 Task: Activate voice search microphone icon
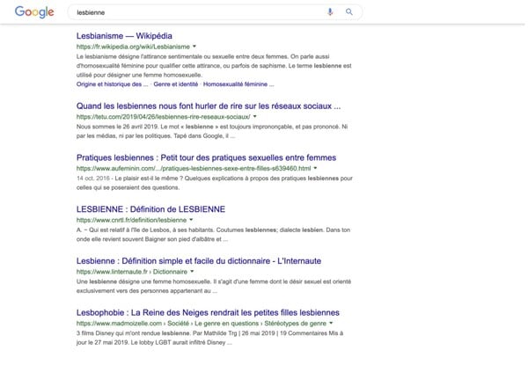click(331, 12)
